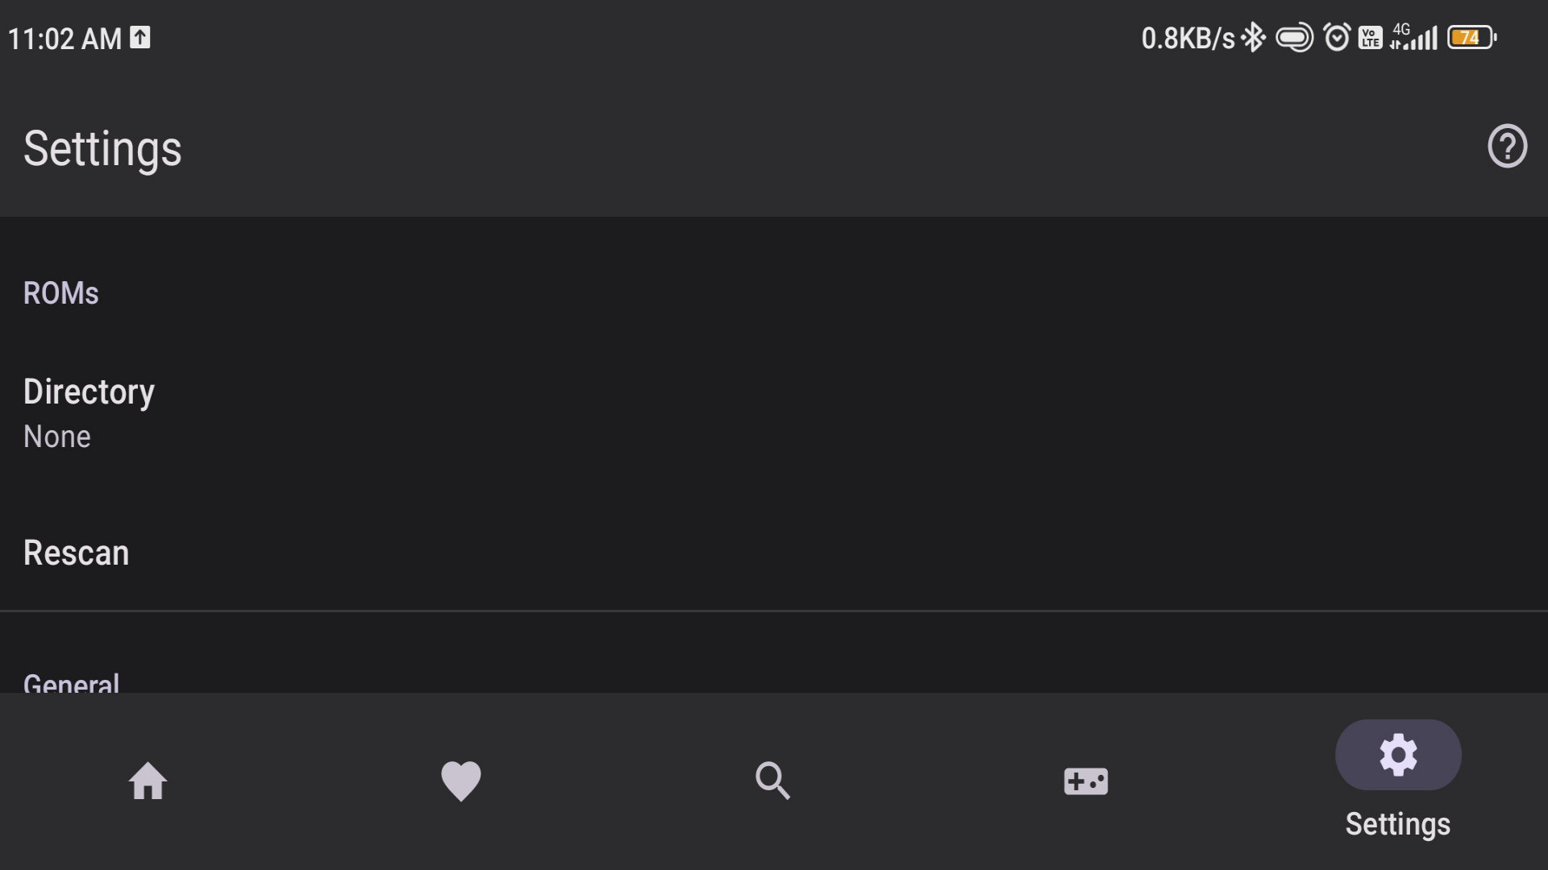Open the help question mark icon
Image resolution: width=1548 pixels, height=870 pixels.
(x=1507, y=147)
